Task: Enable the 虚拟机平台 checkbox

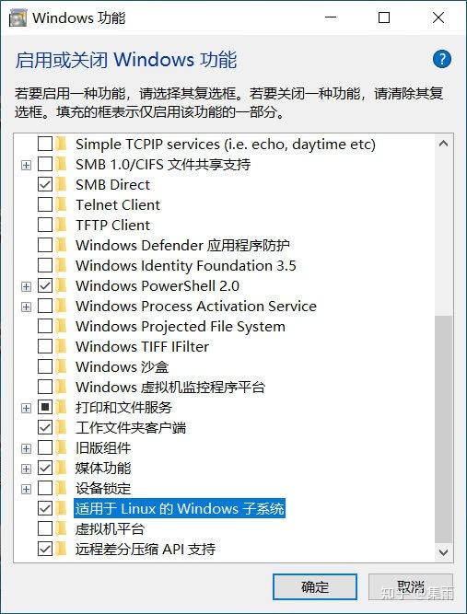Action: pyautogui.click(x=45, y=528)
